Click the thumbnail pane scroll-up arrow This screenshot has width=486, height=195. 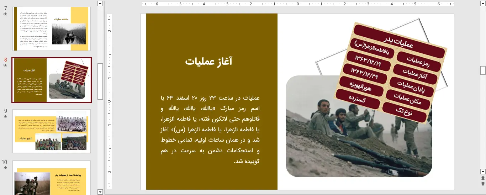(x=100, y=3)
